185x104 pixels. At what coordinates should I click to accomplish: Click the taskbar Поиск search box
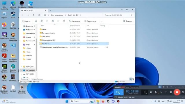coord(83,101)
